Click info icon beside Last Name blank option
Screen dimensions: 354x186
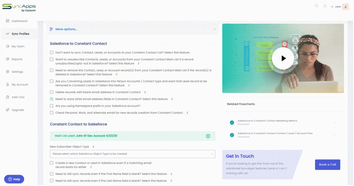pyautogui.click(x=171, y=181)
